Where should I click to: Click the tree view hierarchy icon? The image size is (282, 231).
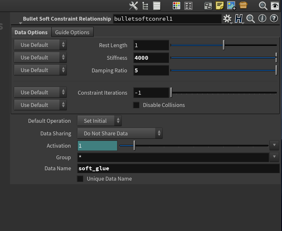click(x=145, y=6)
